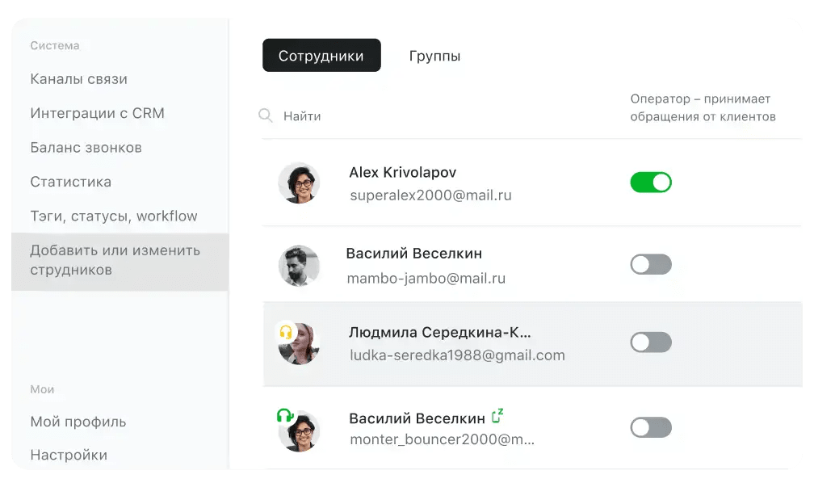Enable operator toggle for mambo-jambo@mail.ru
The height and width of the screenshot is (483, 814).
tap(651, 264)
